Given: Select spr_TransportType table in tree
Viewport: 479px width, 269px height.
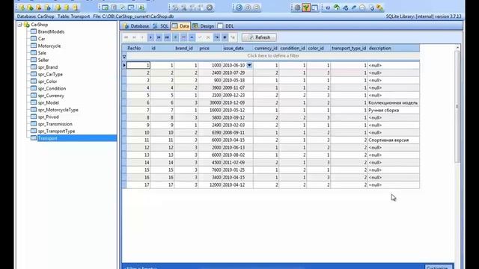Looking at the screenshot, I should (56, 132).
